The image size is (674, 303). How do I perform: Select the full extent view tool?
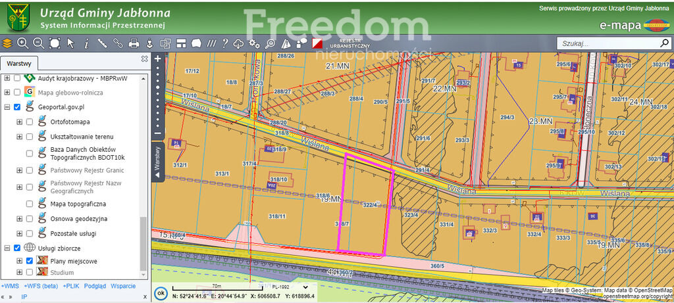pos(55,43)
